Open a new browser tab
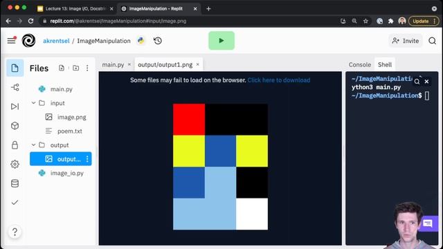 (x=208, y=9)
